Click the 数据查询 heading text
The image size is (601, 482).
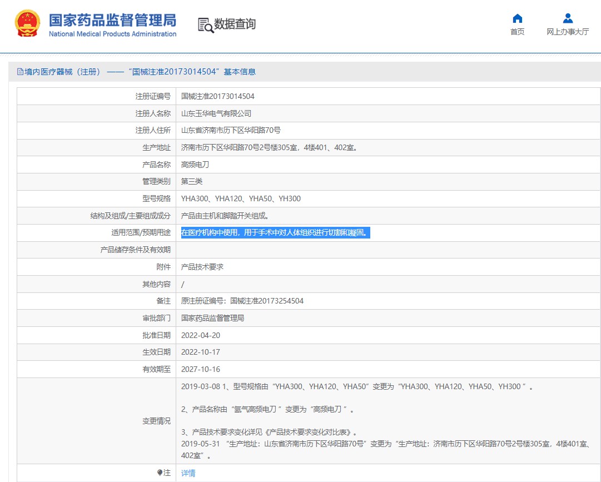click(235, 24)
